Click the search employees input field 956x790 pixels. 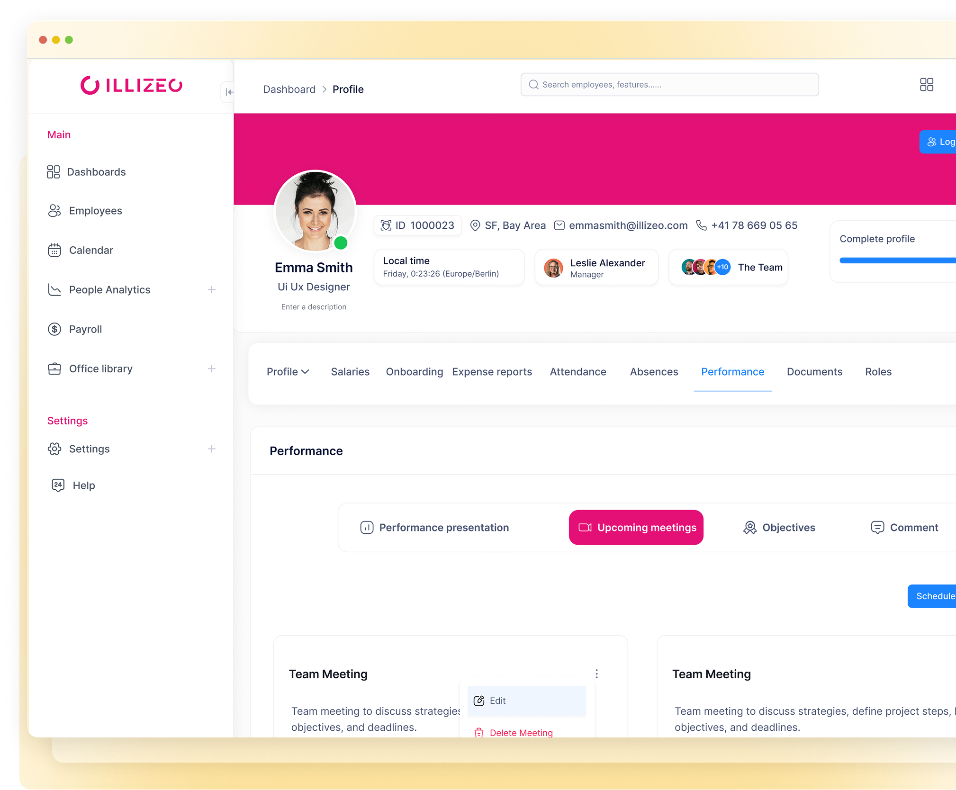point(669,85)
